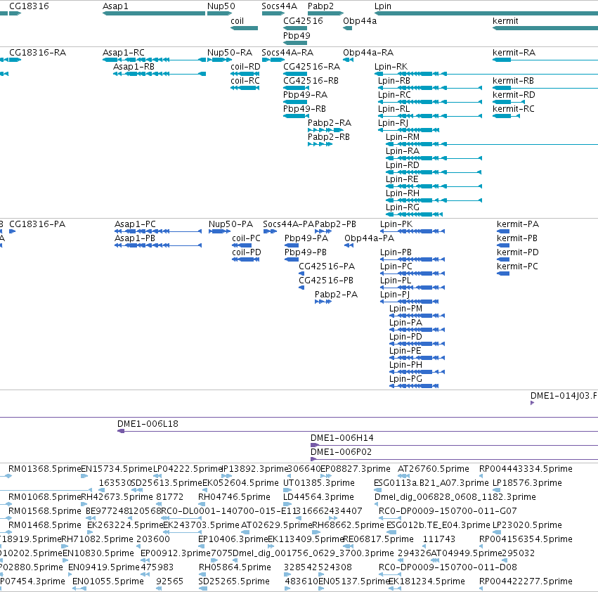Viewport: 598px width, 592px height.
Task: Select the kermit-RC transcript label
Action: click(514, 109)
